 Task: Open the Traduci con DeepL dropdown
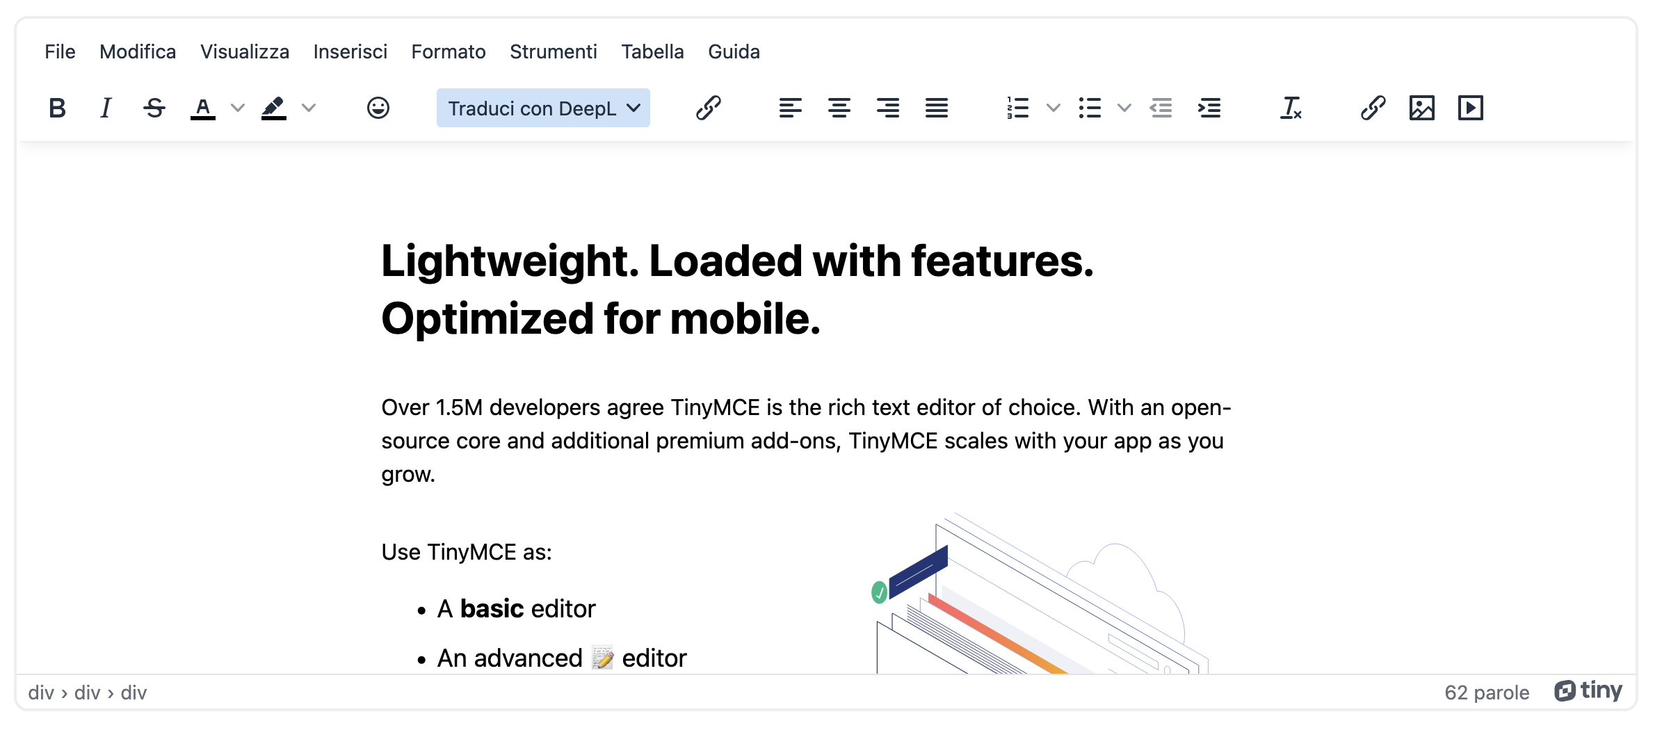[x=543, y=108]
